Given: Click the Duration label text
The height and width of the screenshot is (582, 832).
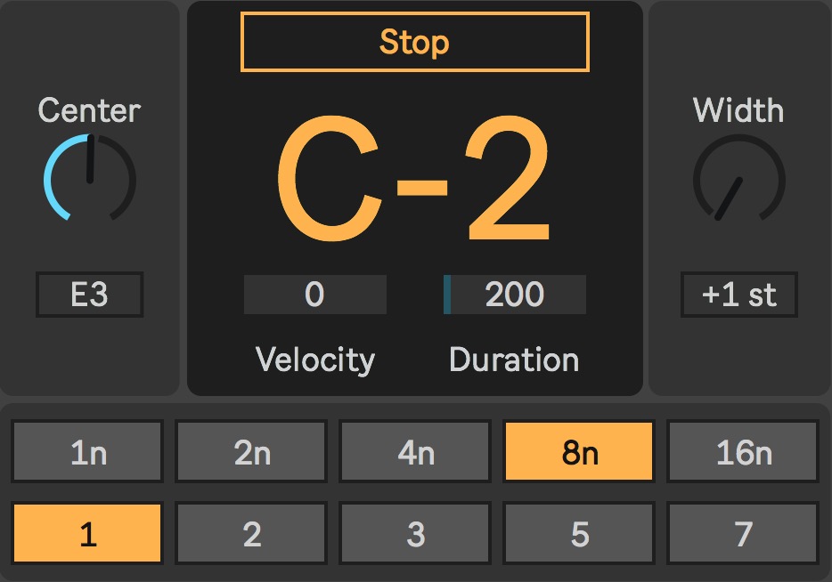Looking at the screenshot, I should pyautogui.click(x=514, y=360).
